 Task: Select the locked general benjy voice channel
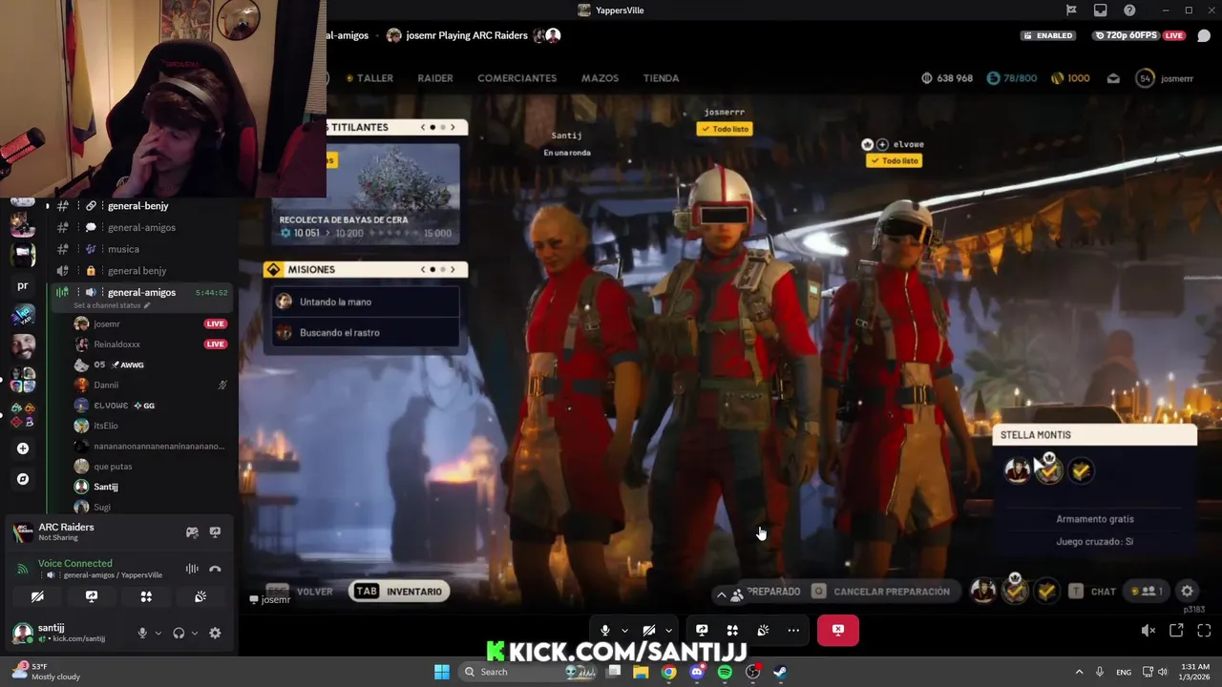(137, 271)
